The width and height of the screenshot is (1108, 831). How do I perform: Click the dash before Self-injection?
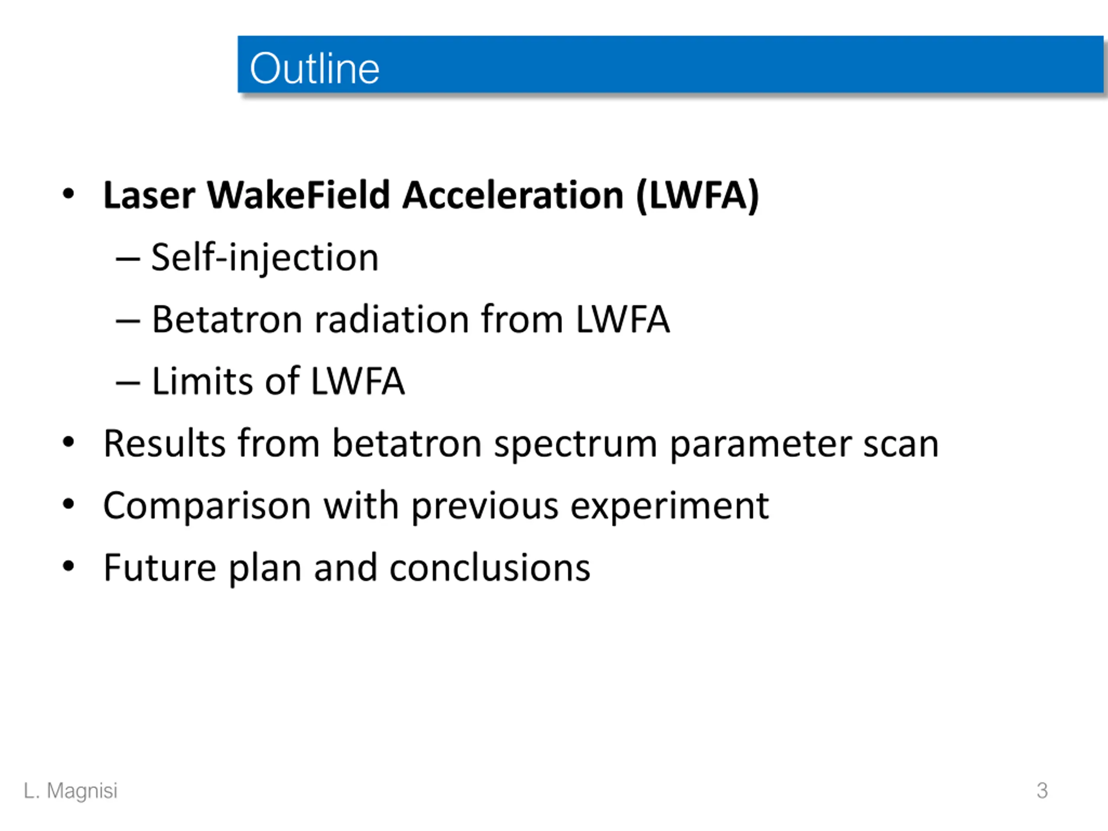[x=127, y=259]
